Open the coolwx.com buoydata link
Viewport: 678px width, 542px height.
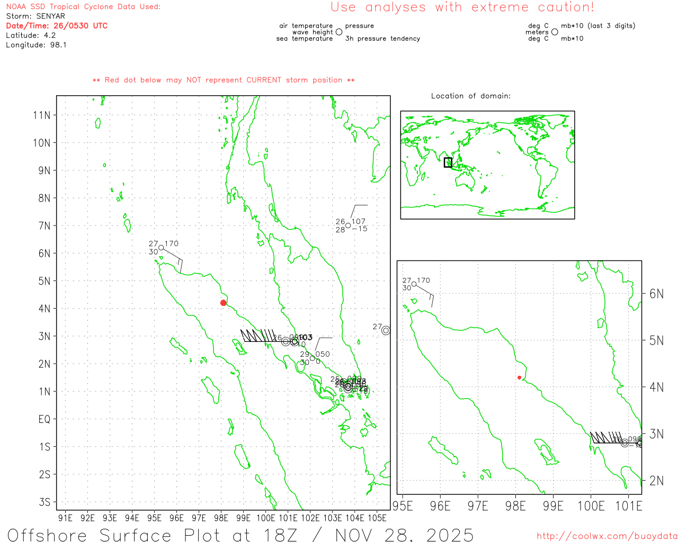(606, 536)
